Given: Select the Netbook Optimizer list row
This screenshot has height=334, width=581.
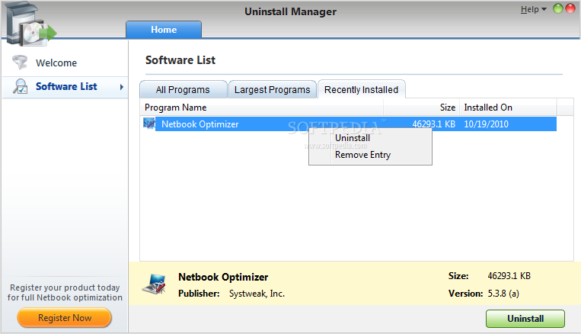Looking at the screenshot, I should [350, 124].
